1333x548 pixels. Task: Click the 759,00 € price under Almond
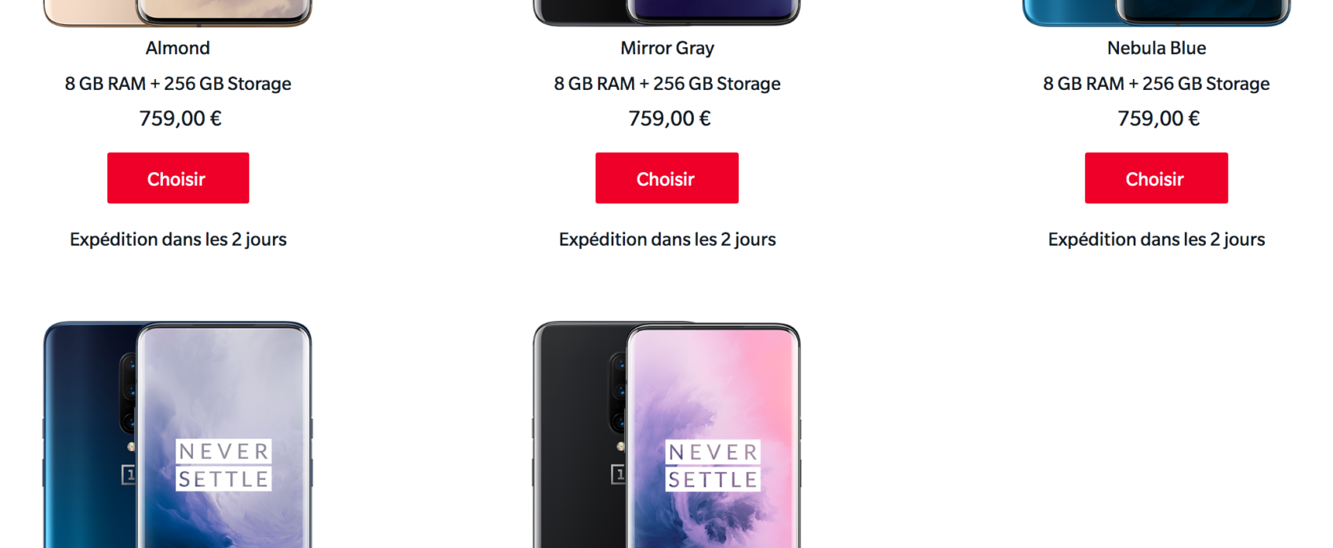180,118
